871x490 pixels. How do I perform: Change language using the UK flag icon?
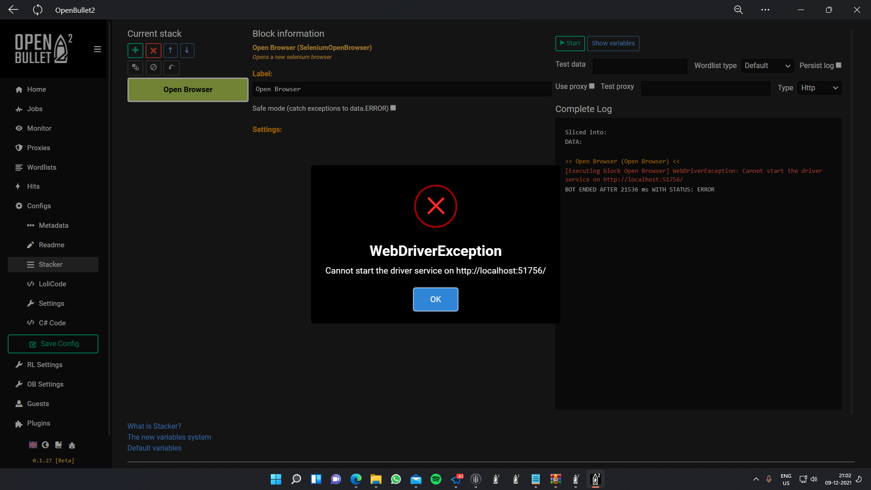click(33, 445)
